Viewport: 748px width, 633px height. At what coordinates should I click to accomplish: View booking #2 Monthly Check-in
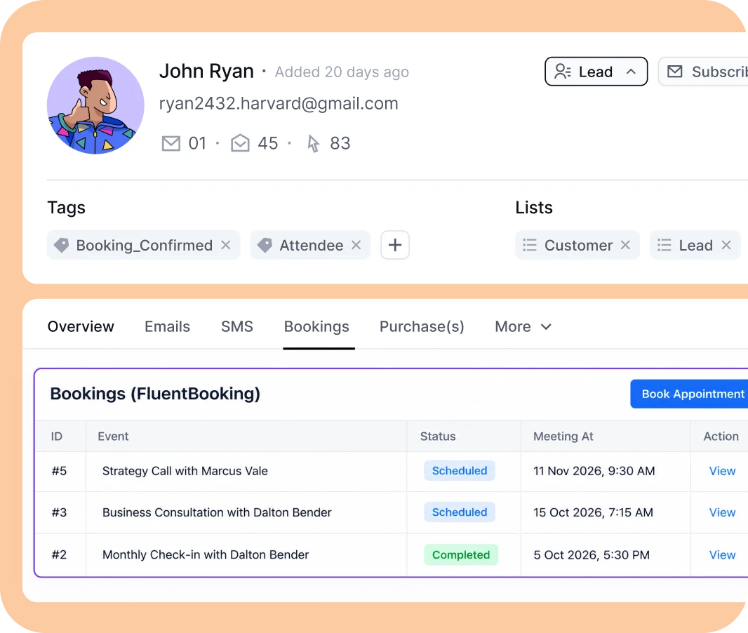point(722,555)
